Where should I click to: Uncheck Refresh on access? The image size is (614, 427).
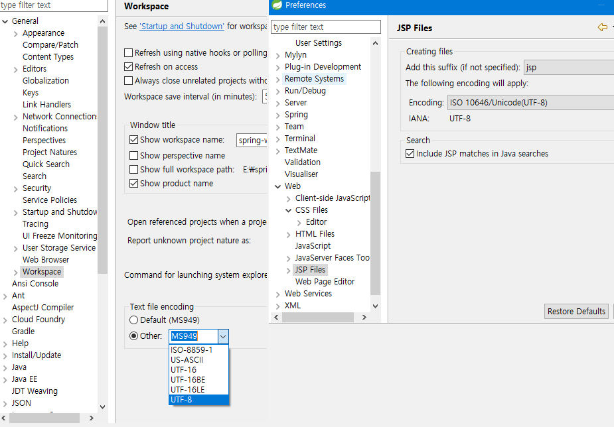tap(129, 67)
